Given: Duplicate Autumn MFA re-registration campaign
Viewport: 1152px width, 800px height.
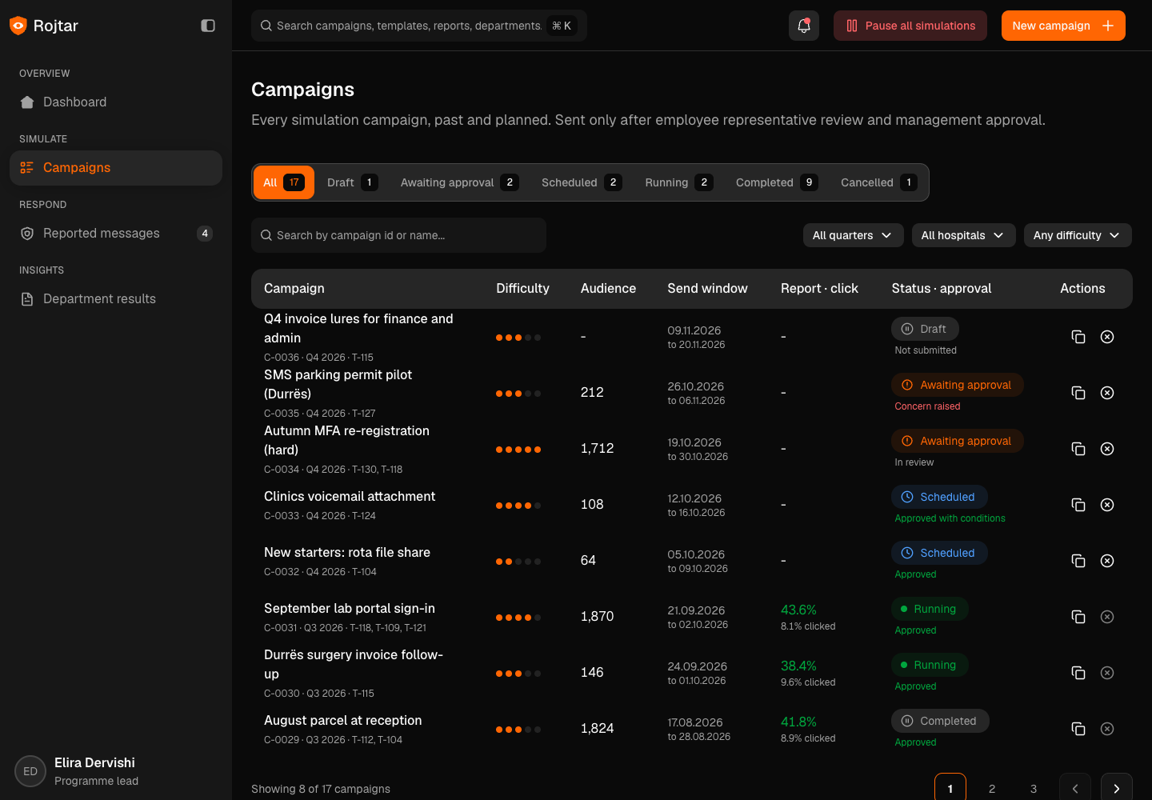Looking at the screenshot, I should point(1078,449).
